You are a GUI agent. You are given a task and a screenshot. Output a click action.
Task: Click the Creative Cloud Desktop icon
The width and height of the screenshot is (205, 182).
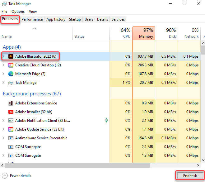(11, 65)
